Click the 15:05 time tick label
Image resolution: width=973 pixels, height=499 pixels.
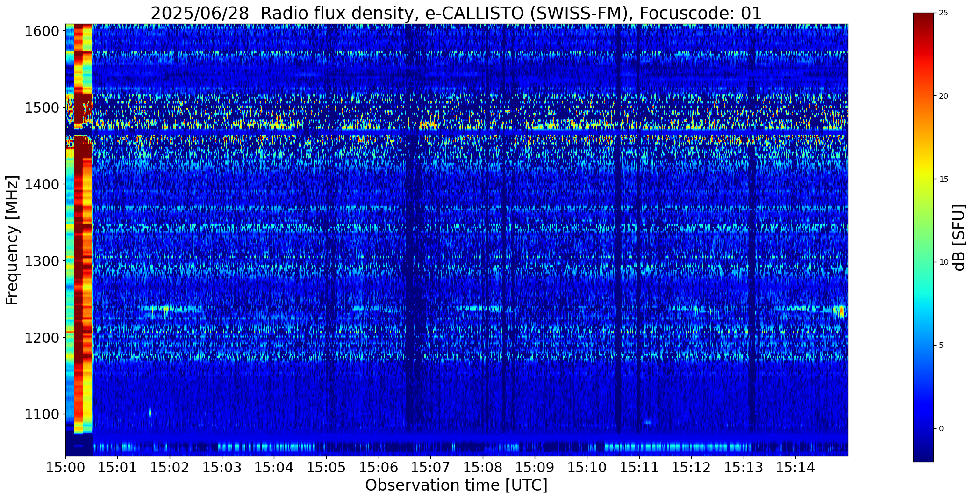click(326, 467)
